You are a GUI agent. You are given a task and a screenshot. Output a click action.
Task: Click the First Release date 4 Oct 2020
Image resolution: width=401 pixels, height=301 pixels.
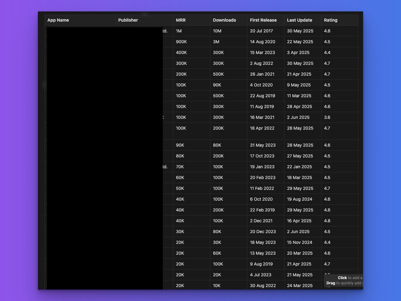(261, 85)
